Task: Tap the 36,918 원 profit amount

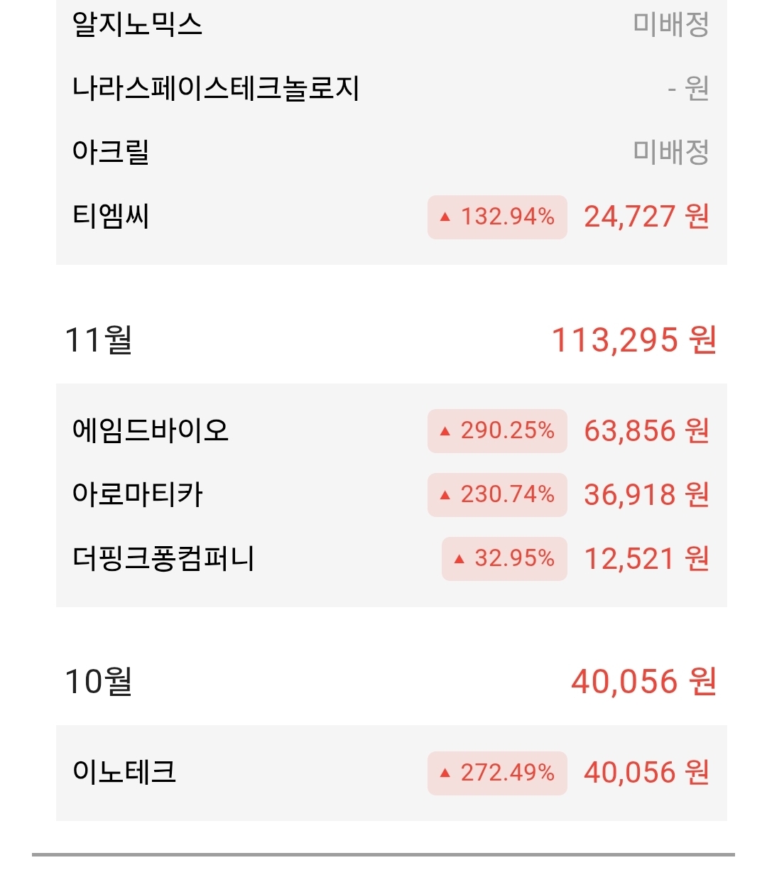Action: click(646, 495)
